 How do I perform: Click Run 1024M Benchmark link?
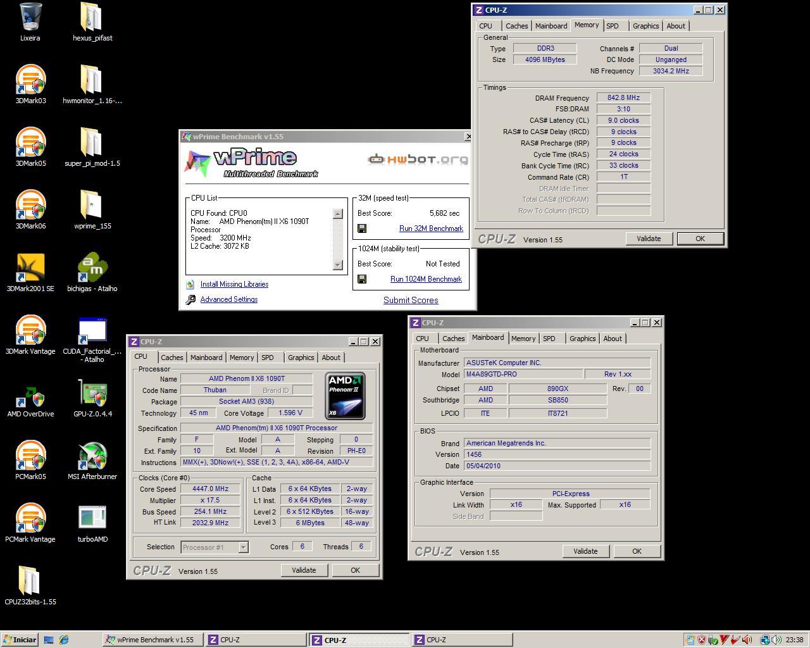pyautogui.click(x=426, y=279)
